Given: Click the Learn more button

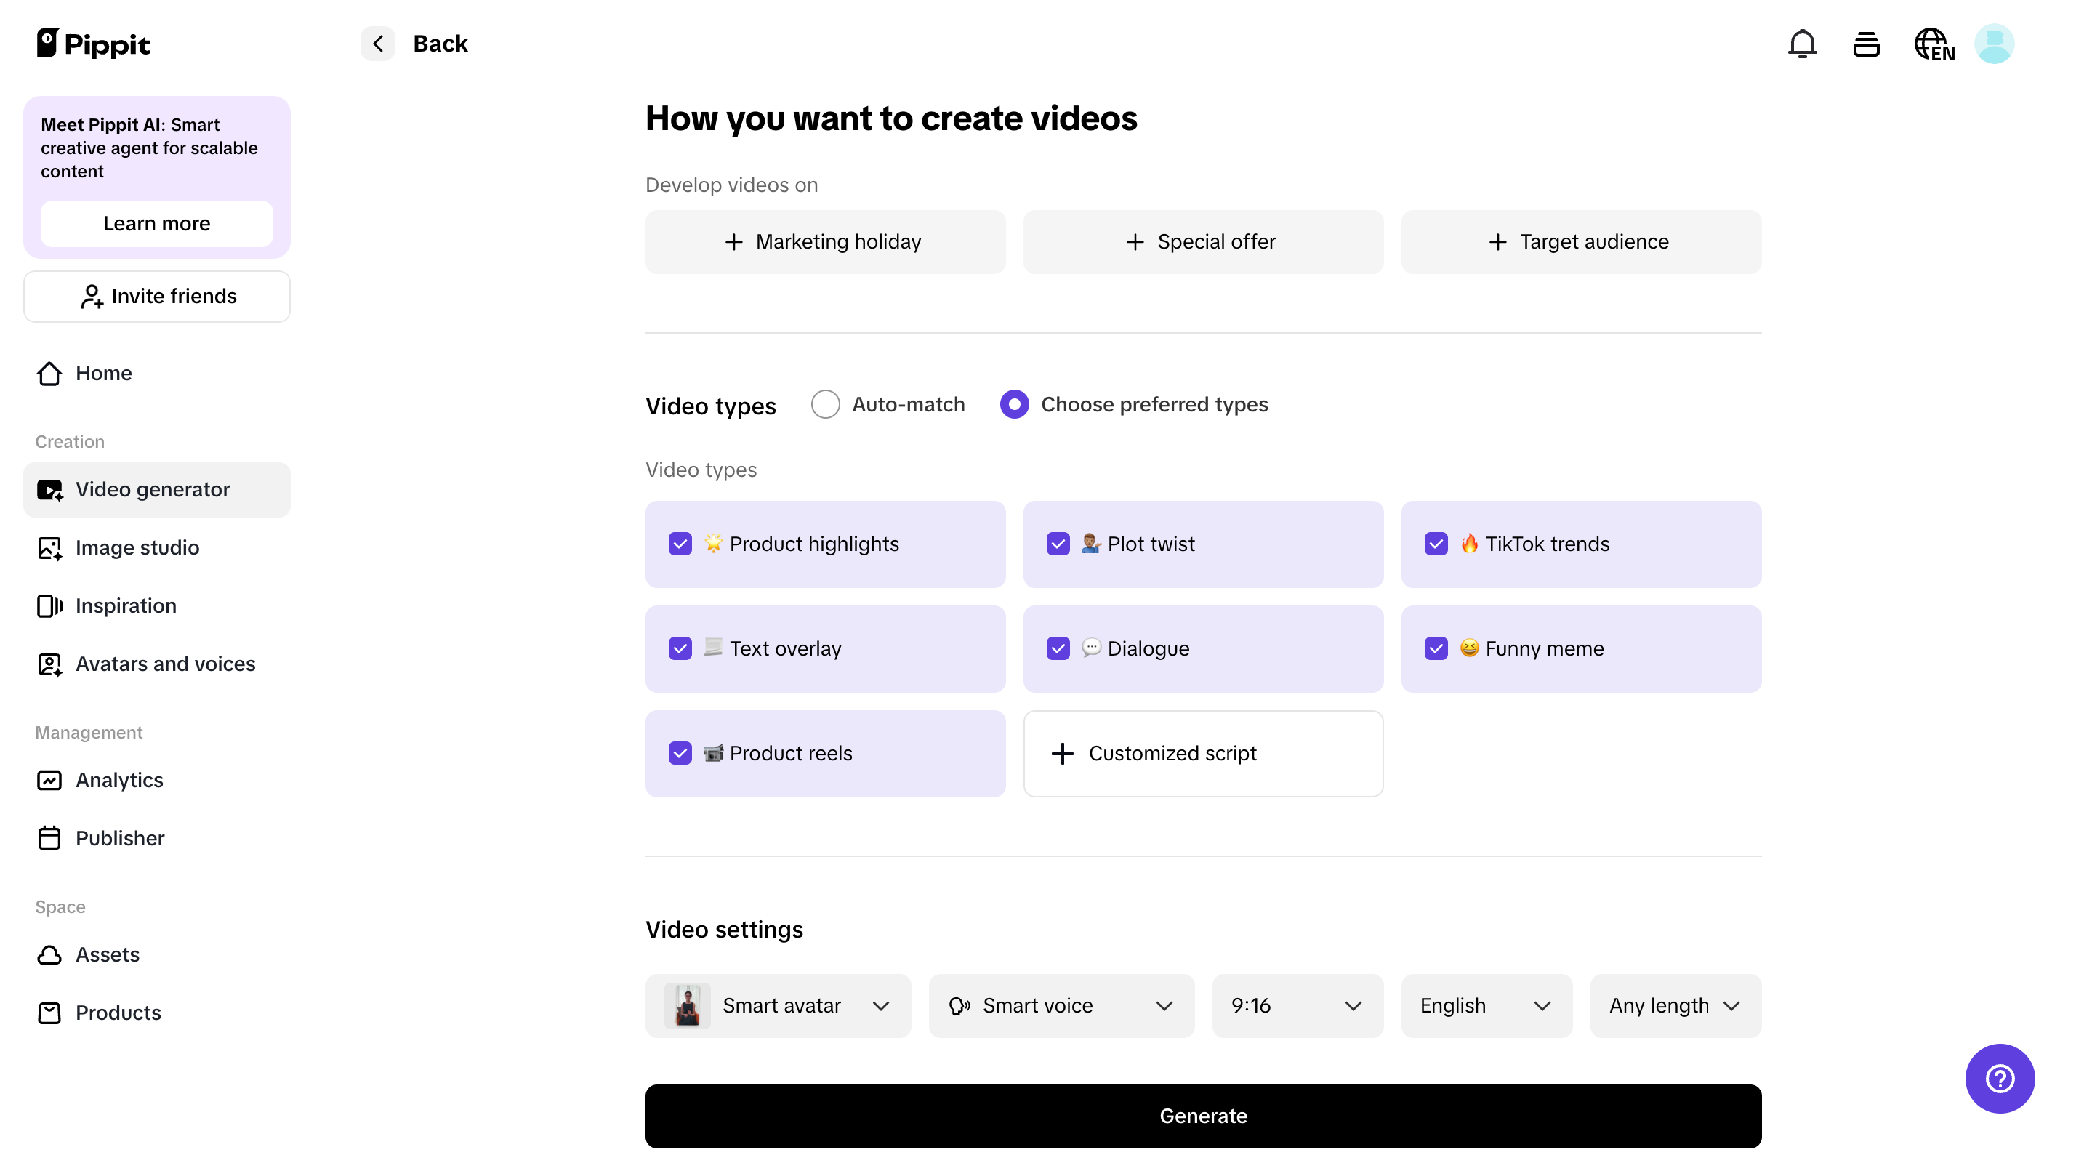Looking at the screenshot, I should click(156, 223).
